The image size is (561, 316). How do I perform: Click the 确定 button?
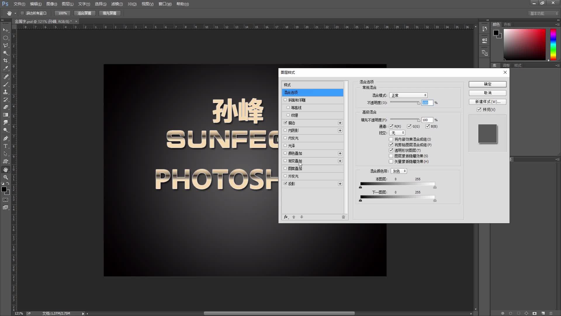(x=487, y=84)
